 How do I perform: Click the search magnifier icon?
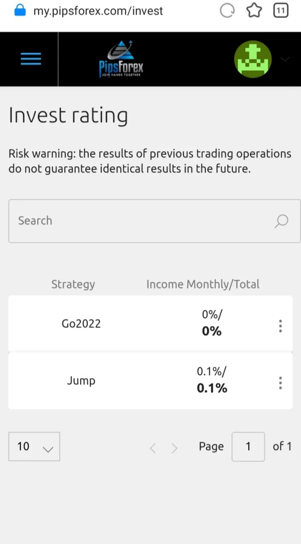tap(281, 221)
